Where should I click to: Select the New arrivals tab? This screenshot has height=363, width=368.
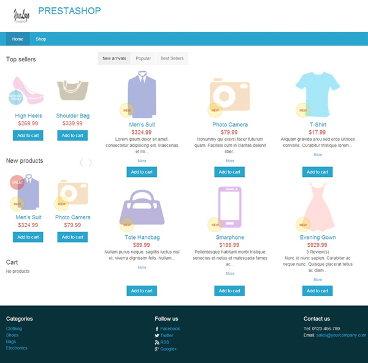(114, 58)
